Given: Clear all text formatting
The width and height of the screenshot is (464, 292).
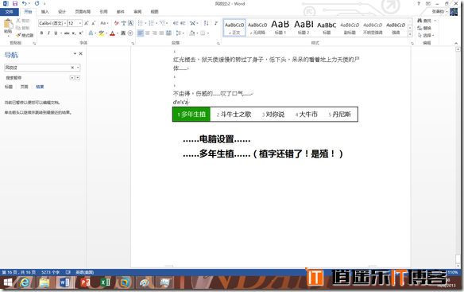Looking at the screenshot, I should pos(116,23).
